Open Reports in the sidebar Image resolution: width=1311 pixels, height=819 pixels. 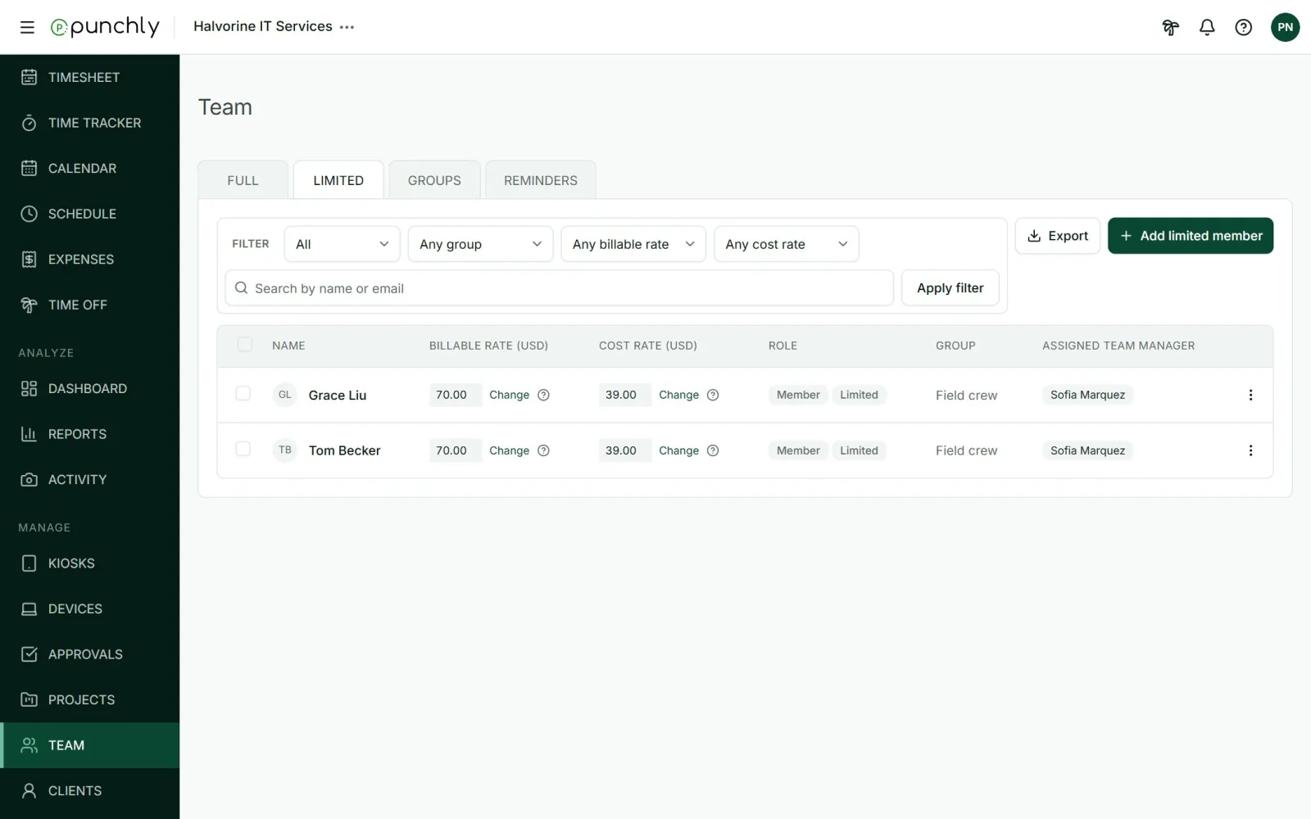pos(90,434)
